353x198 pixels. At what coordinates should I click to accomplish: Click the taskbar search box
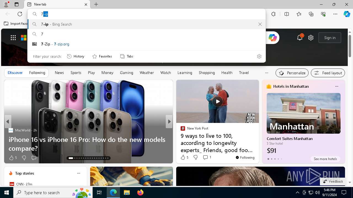53,193
